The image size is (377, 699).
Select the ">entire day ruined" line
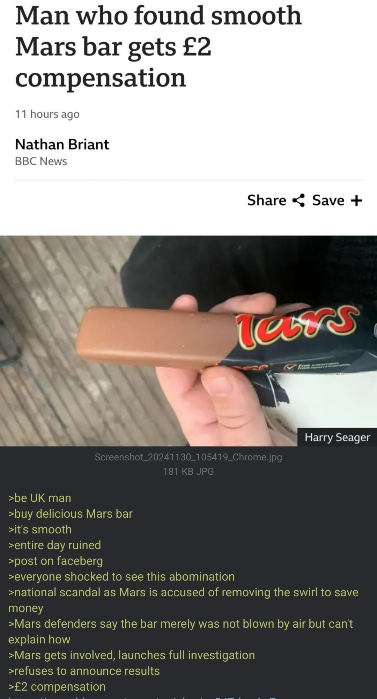click(55, 545)
